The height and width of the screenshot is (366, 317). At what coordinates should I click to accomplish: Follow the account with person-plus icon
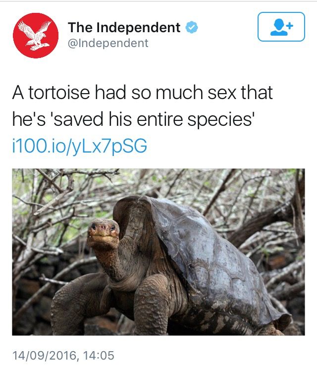[281, 27]
